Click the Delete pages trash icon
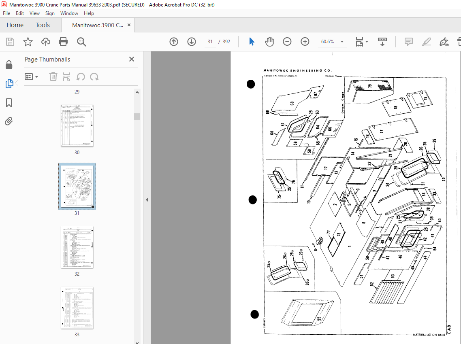The image size is (461, 344). tap(53, 76)
